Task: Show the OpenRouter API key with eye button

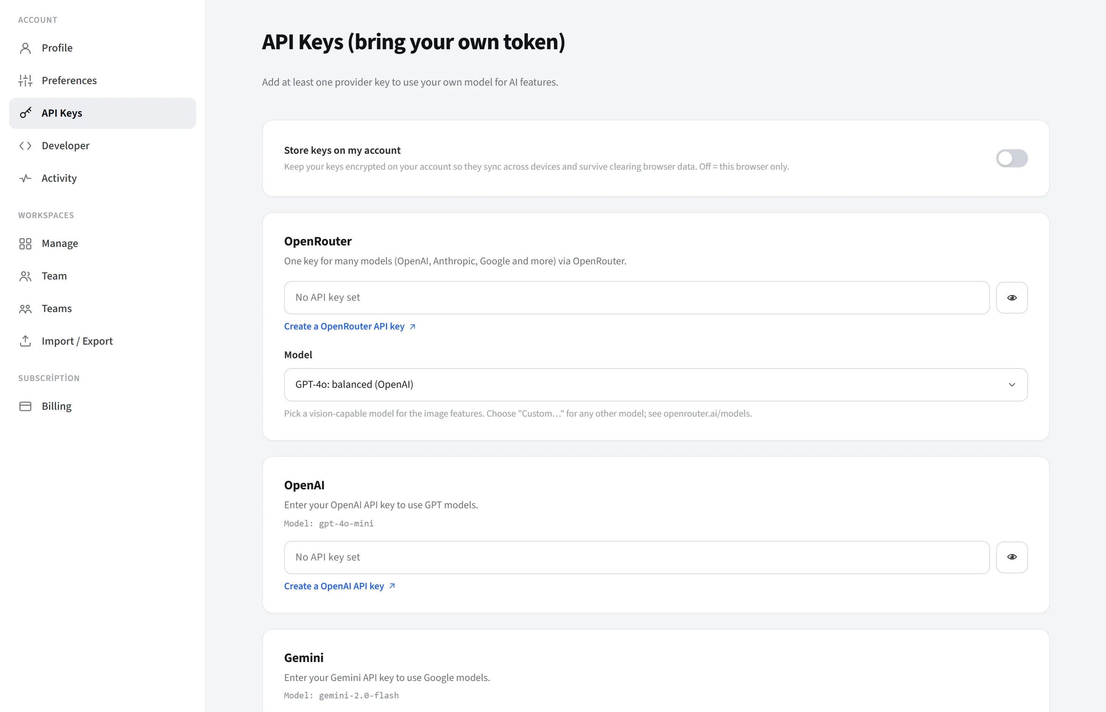Action: 1012,298
